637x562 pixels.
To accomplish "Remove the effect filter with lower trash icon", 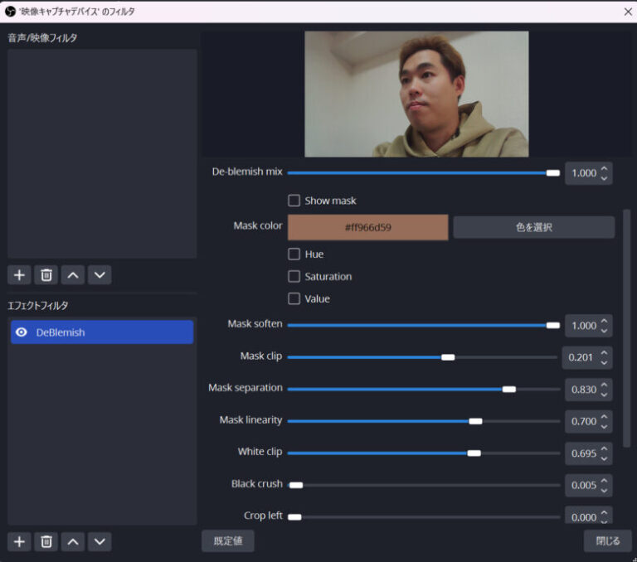I will tap(47, 541).
